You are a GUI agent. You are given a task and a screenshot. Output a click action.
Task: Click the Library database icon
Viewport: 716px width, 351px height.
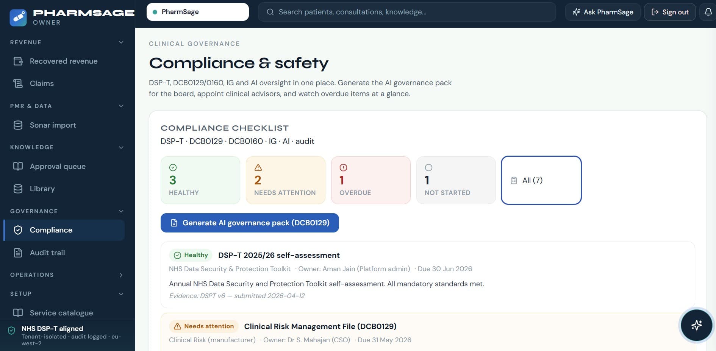[x=18, y=189]
